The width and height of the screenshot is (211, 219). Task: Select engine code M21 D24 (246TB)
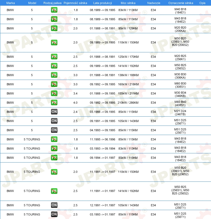(180, 113)
